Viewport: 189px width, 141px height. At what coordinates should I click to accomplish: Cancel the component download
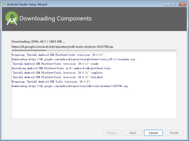[x=153, y=133]
